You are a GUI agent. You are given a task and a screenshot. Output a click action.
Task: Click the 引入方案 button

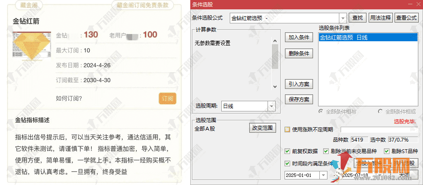click(299, 84)
